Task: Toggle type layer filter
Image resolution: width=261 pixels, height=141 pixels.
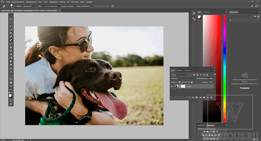Action: (201, 75)
